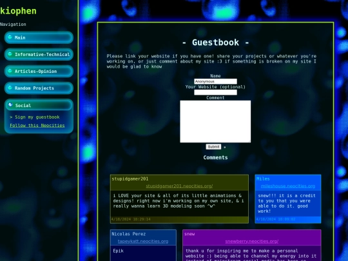Click the bubble icon next to Main
The height and width of the screenshot is (261, 348).
click(x=10, y=37)
